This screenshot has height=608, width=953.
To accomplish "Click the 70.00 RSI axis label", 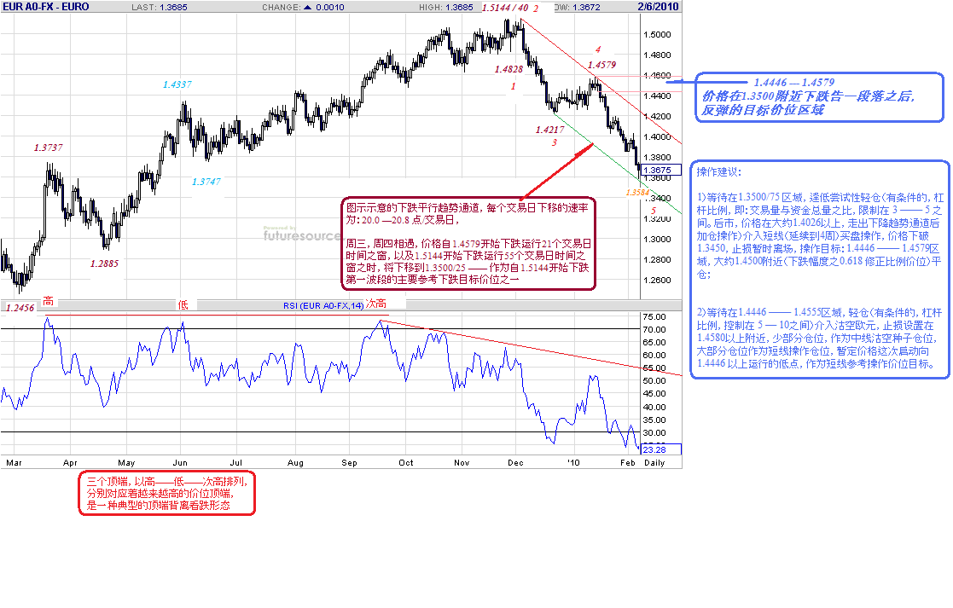I will (x=654, y=330).
